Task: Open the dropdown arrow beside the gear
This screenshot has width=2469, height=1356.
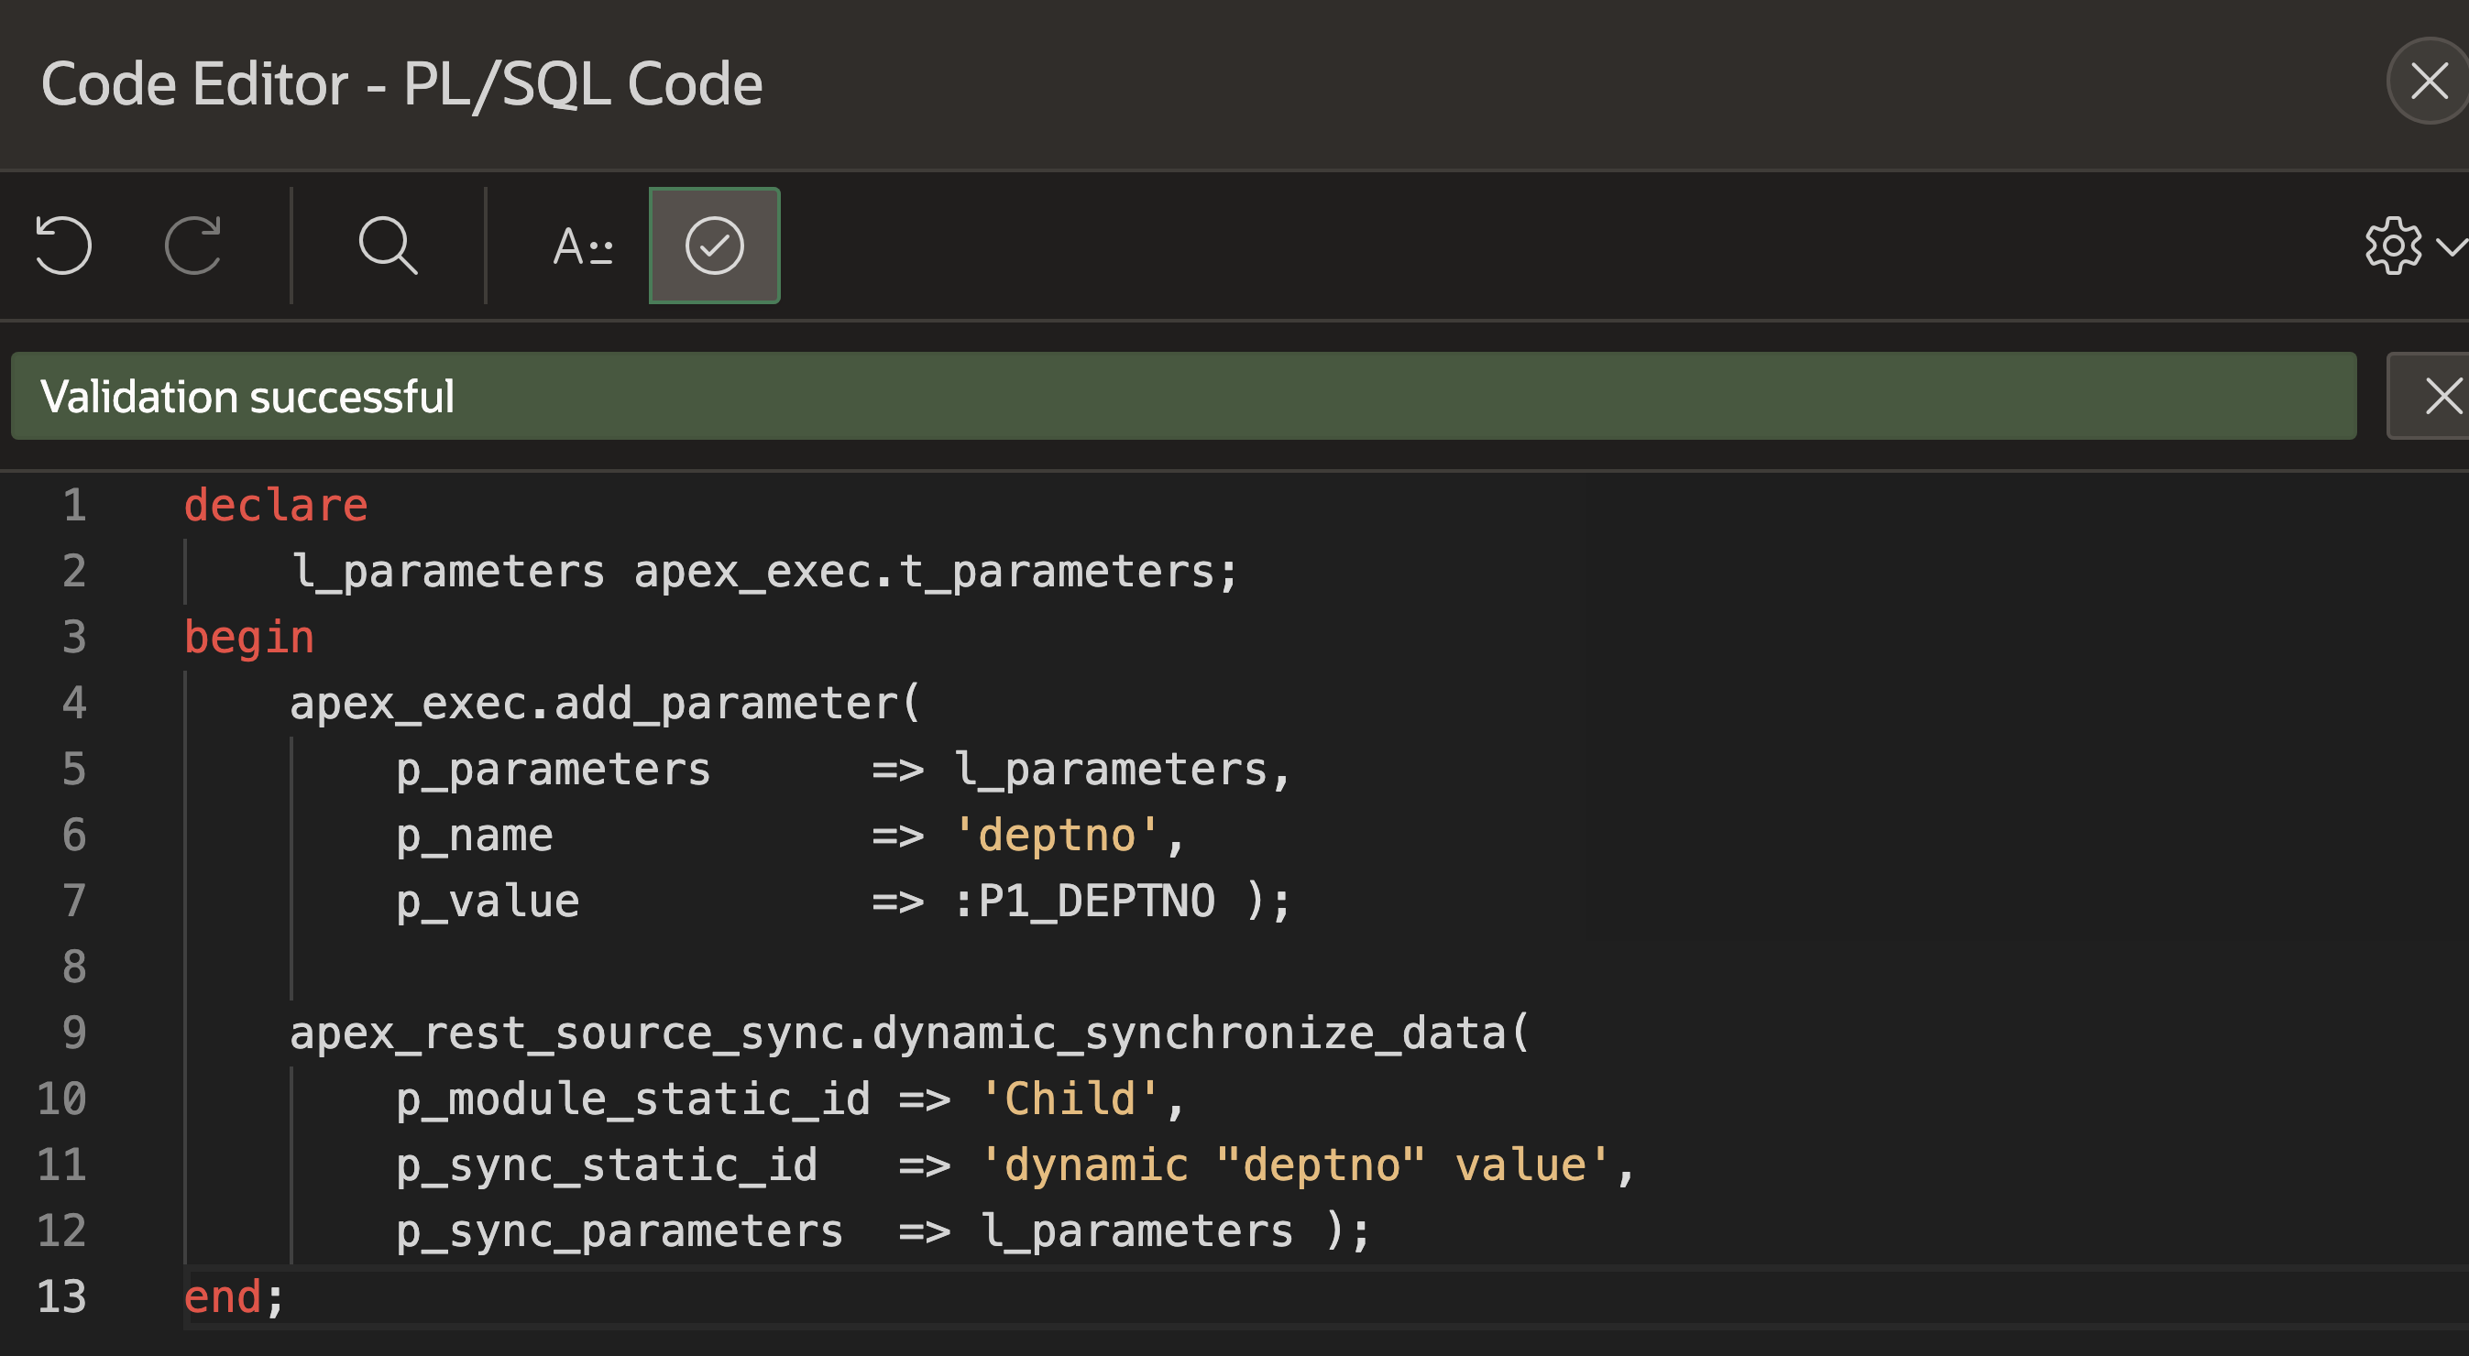Action: click(2450, 246)
